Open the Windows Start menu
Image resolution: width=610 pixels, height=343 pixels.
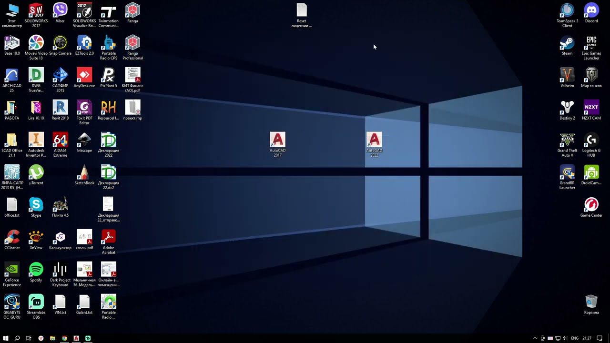coord(6,338)
